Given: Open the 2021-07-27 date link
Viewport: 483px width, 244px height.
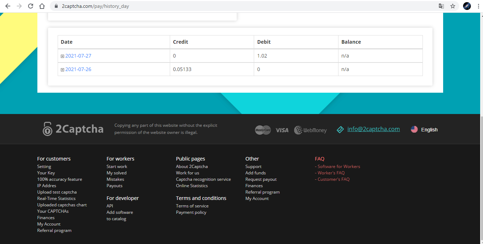Looking at the screenshot, I should (78, 56).
